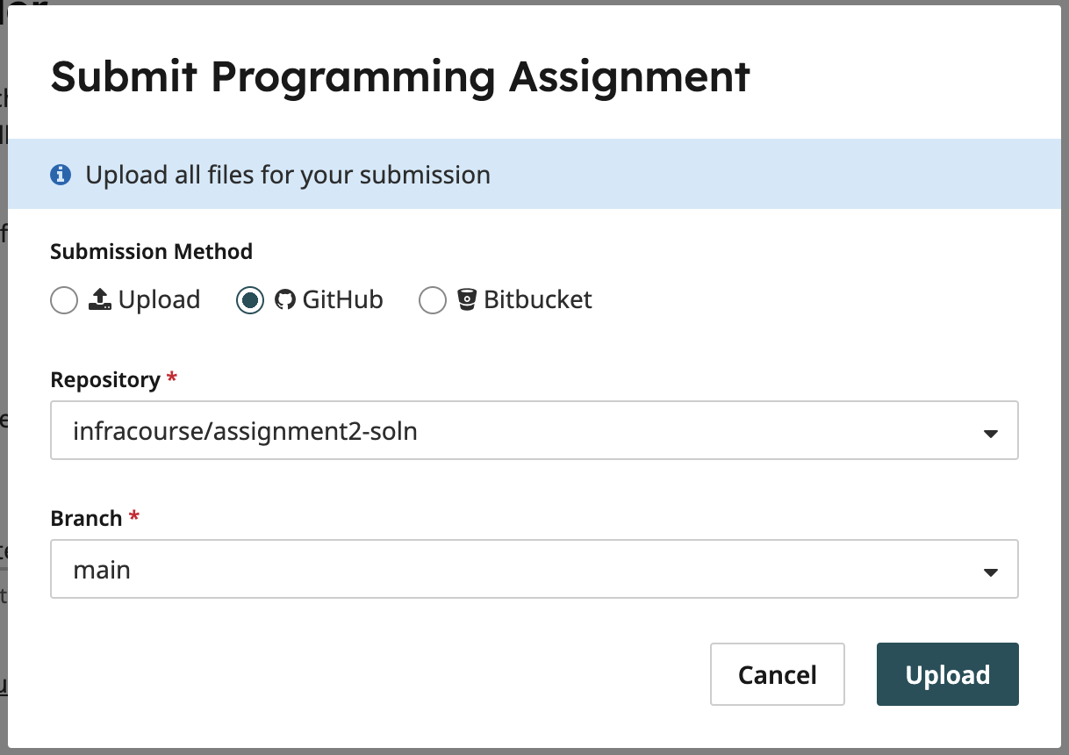Image resolution: width=1069 pixels, height=755 pixels.
Task: Click the Submit Programming Assignment heading
Action: pos(400,77)
